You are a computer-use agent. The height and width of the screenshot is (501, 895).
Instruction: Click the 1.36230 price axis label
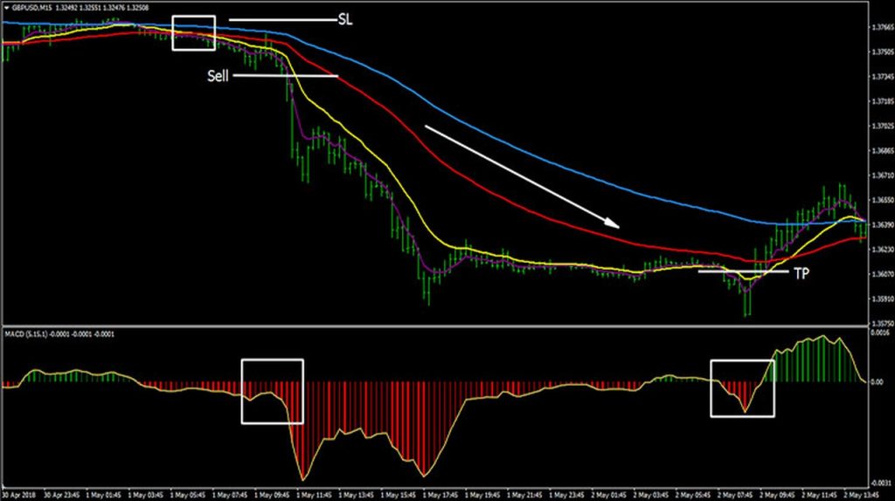[x=882, y=249]
